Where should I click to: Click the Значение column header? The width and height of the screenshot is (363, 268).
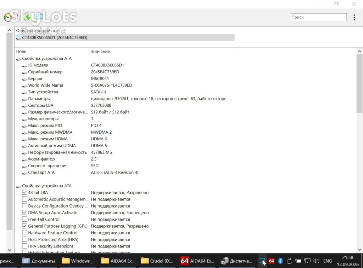pyautogui.click(x=162, y=52)
